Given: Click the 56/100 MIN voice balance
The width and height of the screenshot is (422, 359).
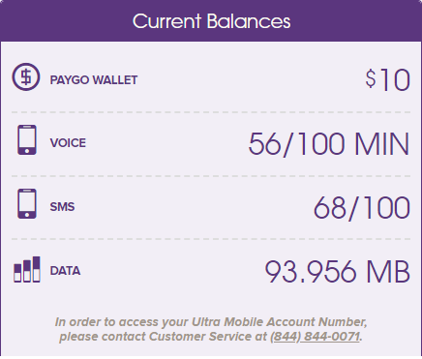Looking at the screenshot, I should 329,144.
